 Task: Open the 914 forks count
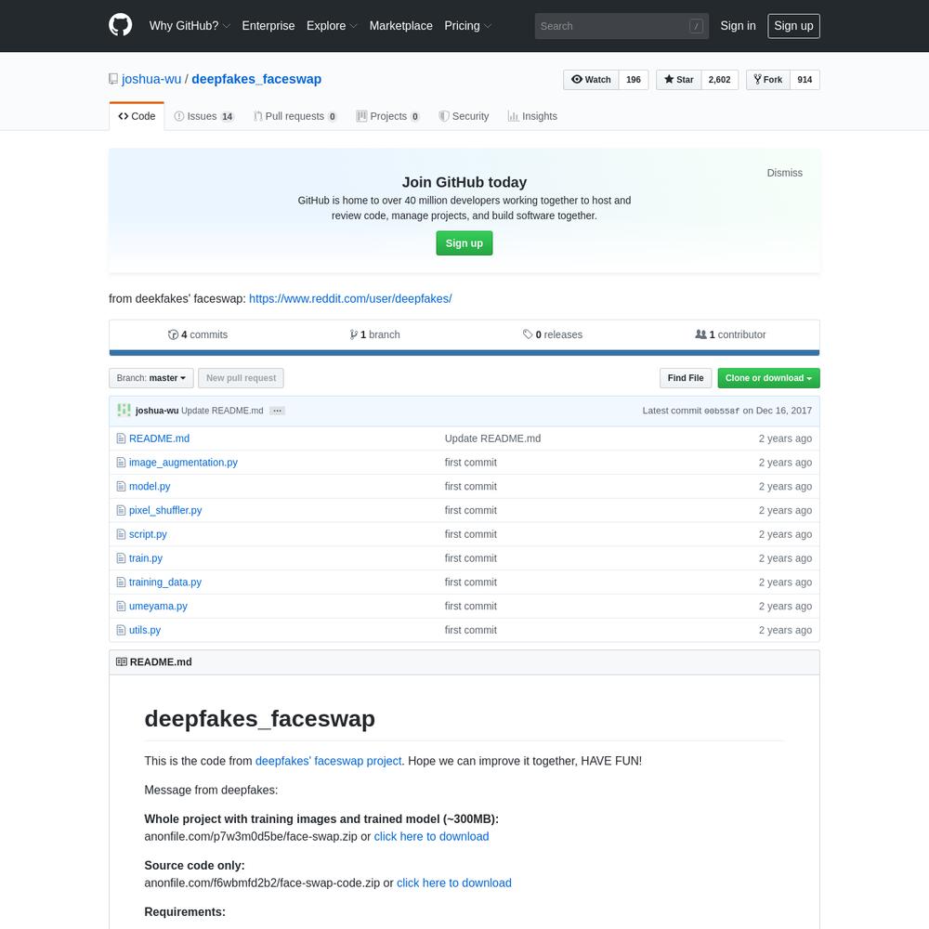point(805,79)
